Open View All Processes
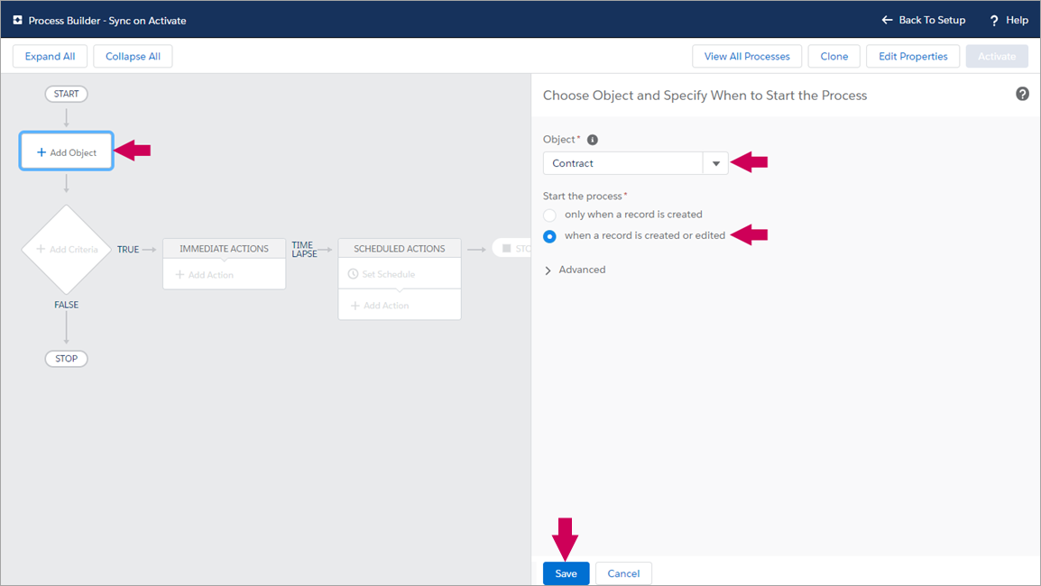The image size is (1041, 586). 746,56
